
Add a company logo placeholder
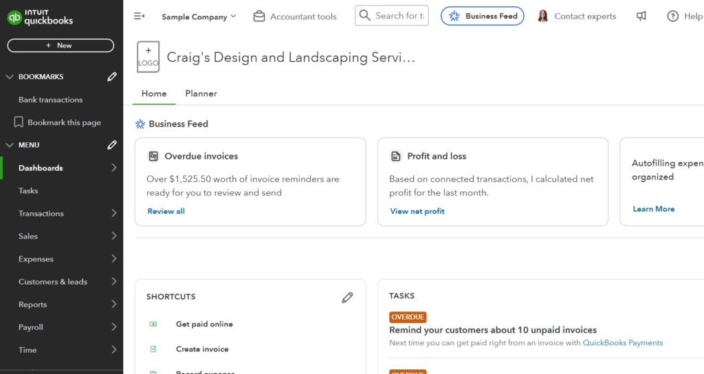(148, 57)
